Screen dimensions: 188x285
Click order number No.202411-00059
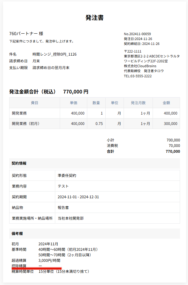click(x=137, y=34)
